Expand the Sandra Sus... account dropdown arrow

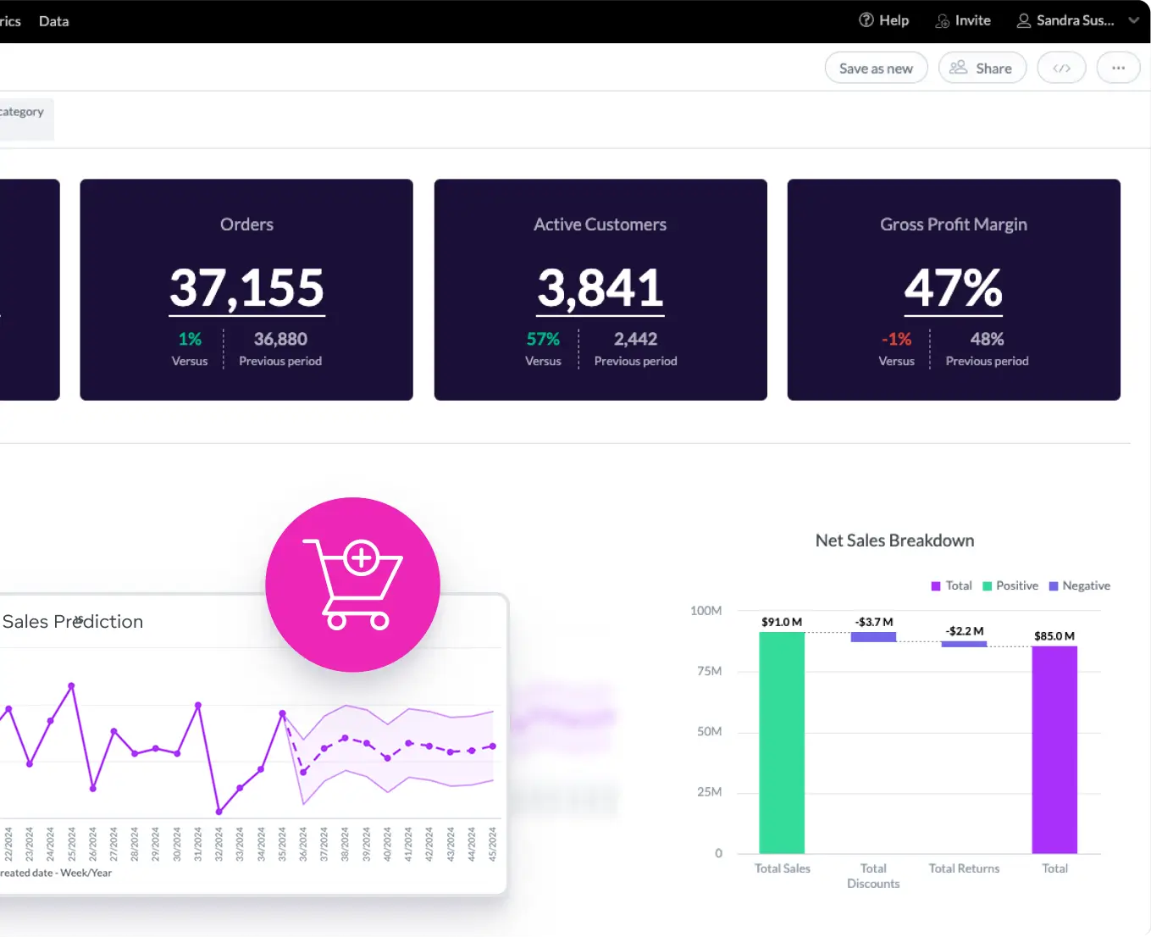pos(1133,21)
